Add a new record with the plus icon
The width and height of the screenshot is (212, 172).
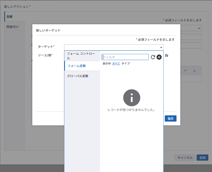tap(159, 57)
